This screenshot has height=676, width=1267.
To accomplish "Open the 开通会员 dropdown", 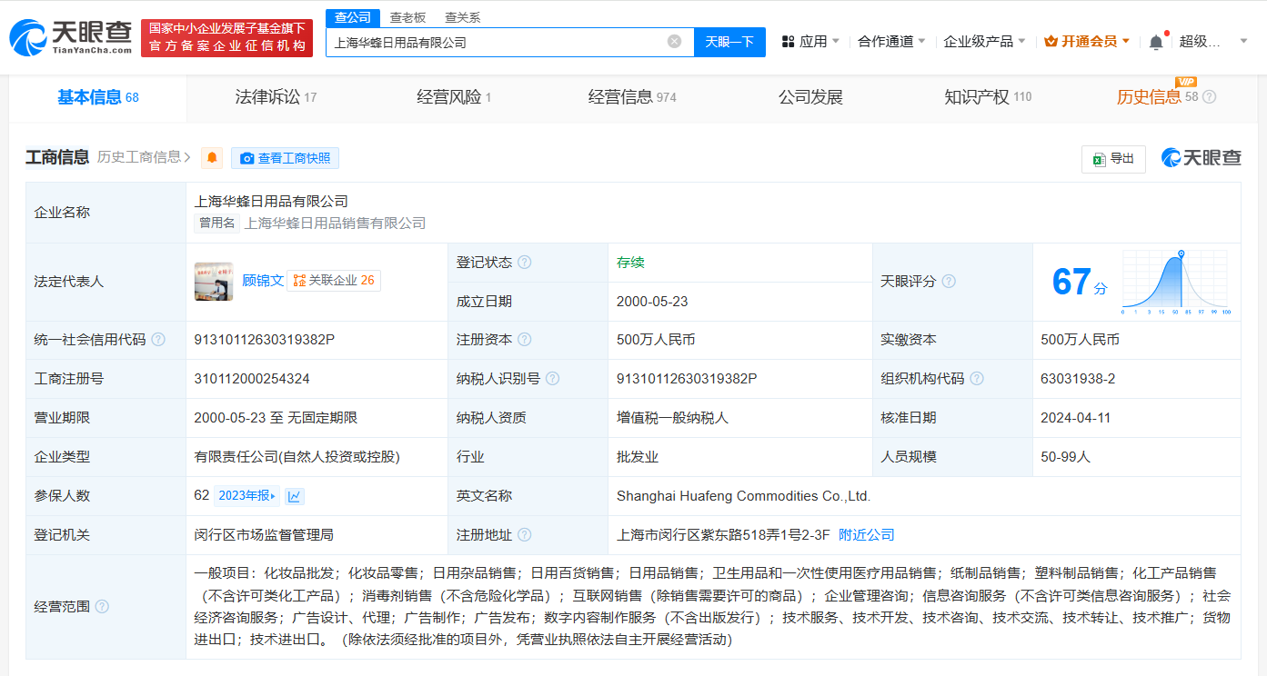I will pos(1087,42).
